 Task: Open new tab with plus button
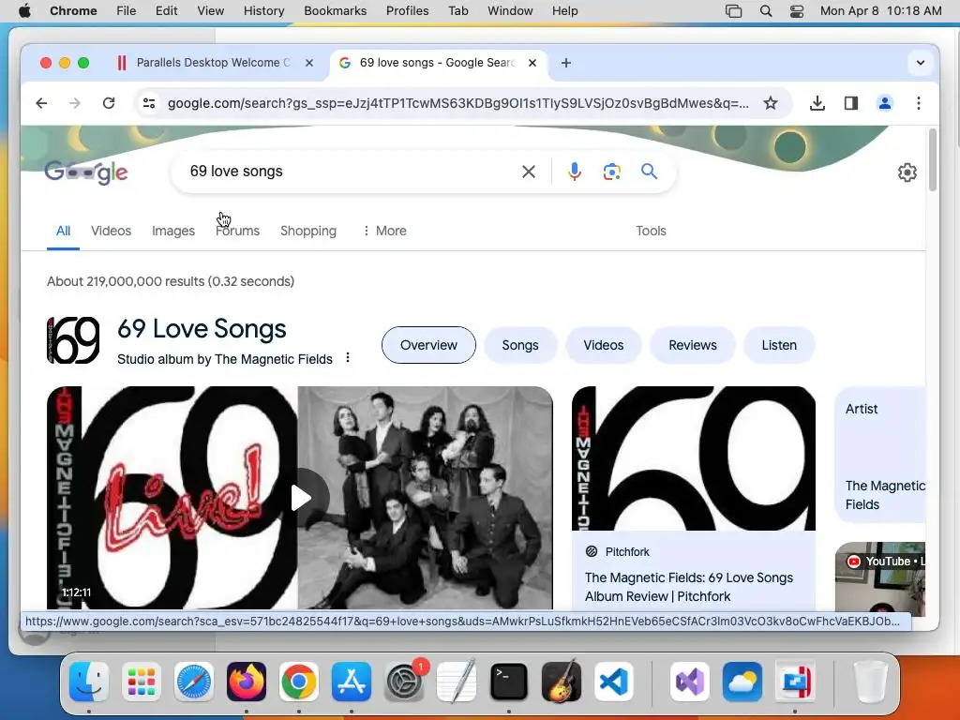click(566, 63)
